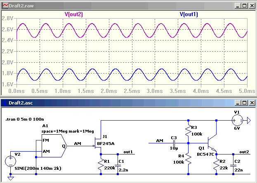The image size is (257, 183).
Task: Maximize the Draft2.asc schematic window
Action: 244,103
